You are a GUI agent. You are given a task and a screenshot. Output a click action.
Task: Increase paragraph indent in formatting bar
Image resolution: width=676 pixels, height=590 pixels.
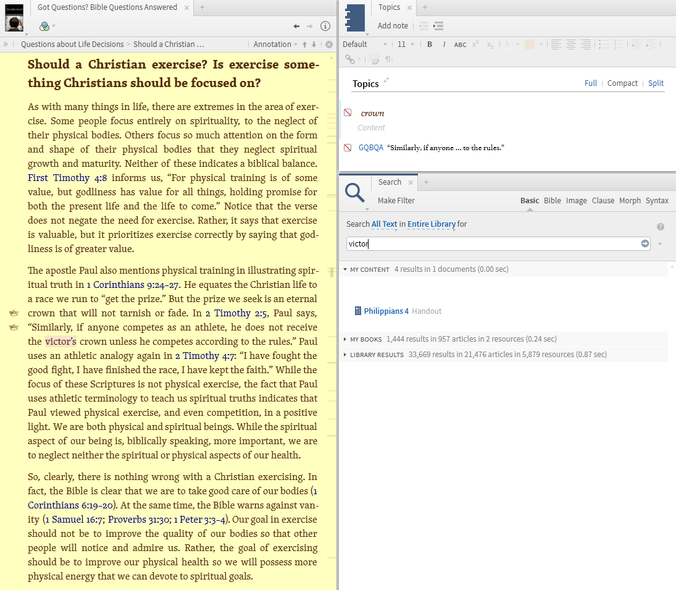click(651, 44)
